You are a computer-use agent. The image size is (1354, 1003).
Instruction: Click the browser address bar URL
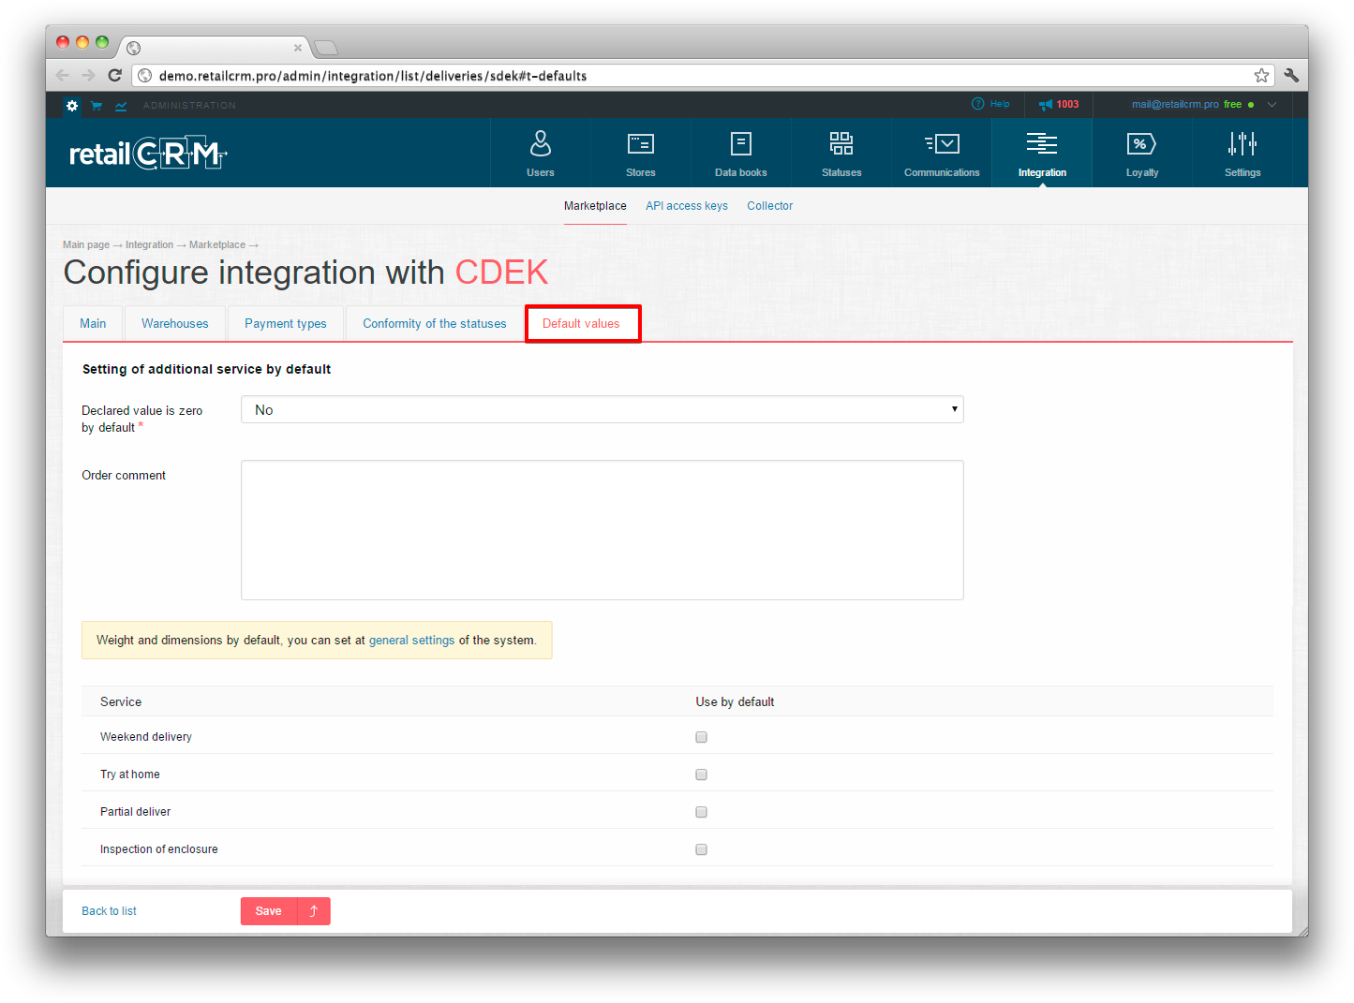(373, 76)
